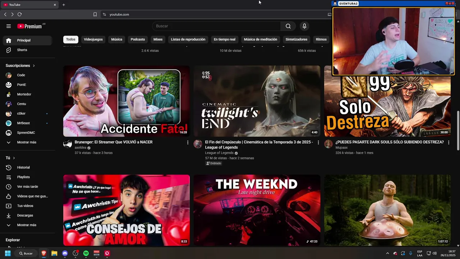Open the axeldea channel avatar
The height and width of the screenshot is (259, 460).
point(68,144)
